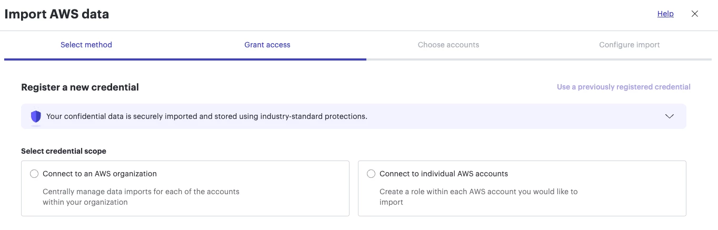Select the Connect to an AWS organization radio button

pos(34,174)
